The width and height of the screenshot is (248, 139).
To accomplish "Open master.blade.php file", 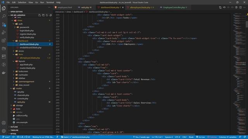I will [30, 68].
